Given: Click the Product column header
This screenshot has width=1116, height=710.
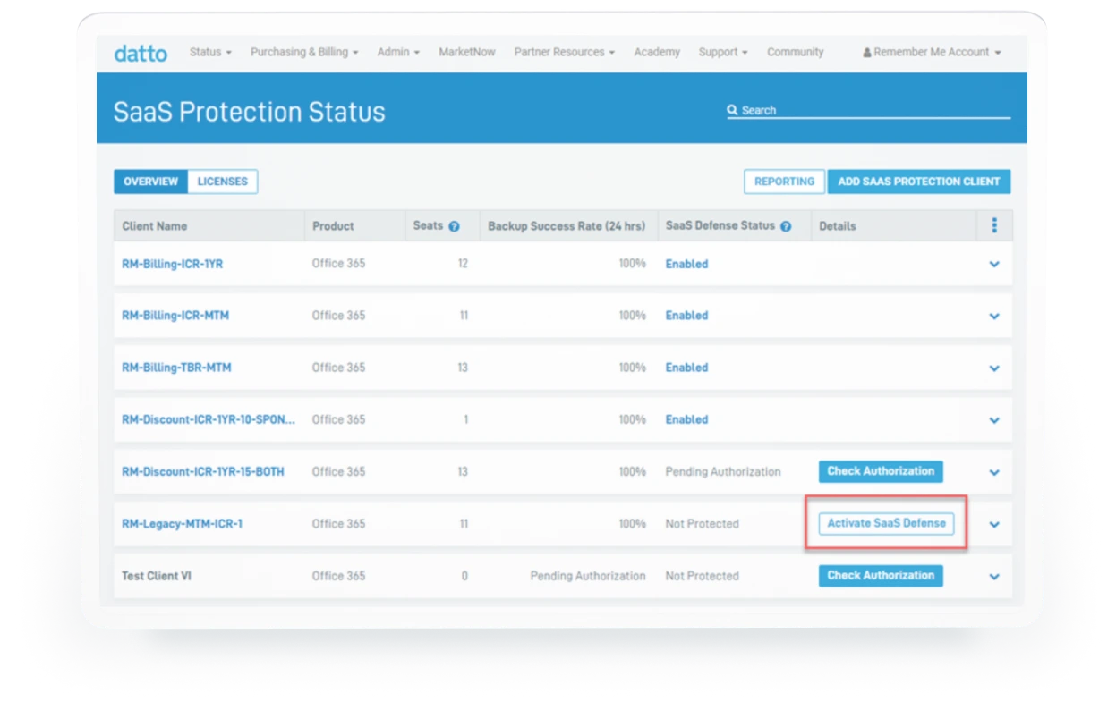Looking at the screenshot, I should [x=333, y=226].
